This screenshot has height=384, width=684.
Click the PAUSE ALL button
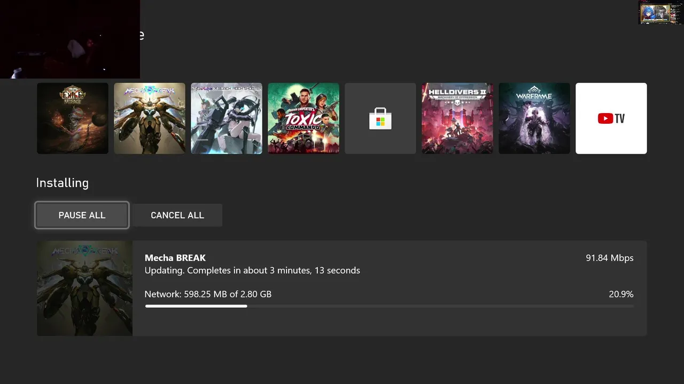coord(82,215)
